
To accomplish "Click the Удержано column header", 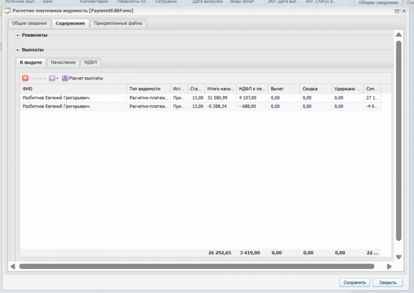I will 347,89.
